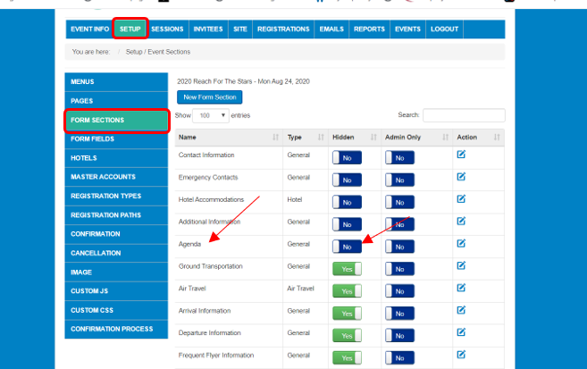The height and width of the screenshot is (369, 587).
Task: Sort table by Type column header
Action: click(305, 138)
